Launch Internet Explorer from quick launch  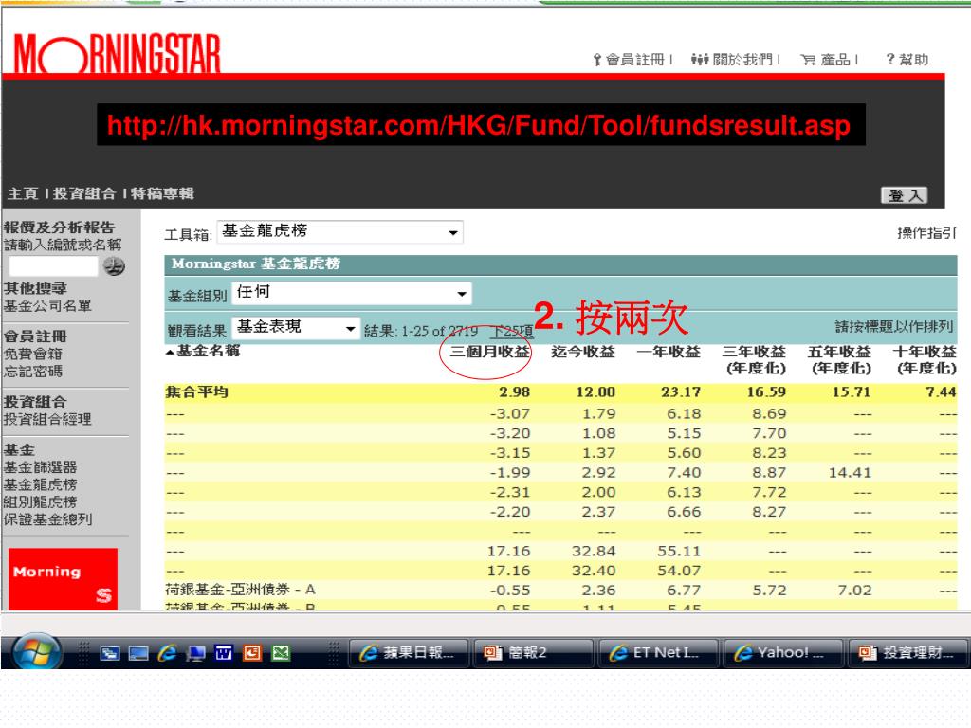coord(167,653)
